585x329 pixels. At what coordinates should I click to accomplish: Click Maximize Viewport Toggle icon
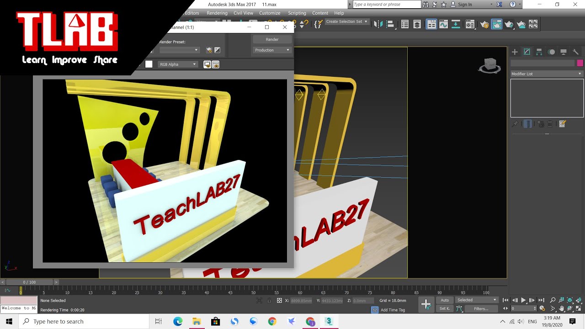tap(579, 309)
